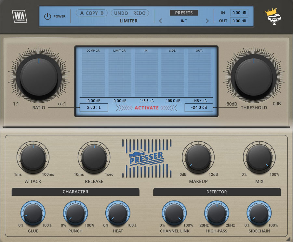Click the 2kHz HIGH-PASS maximum label

[x=231, y=225]
